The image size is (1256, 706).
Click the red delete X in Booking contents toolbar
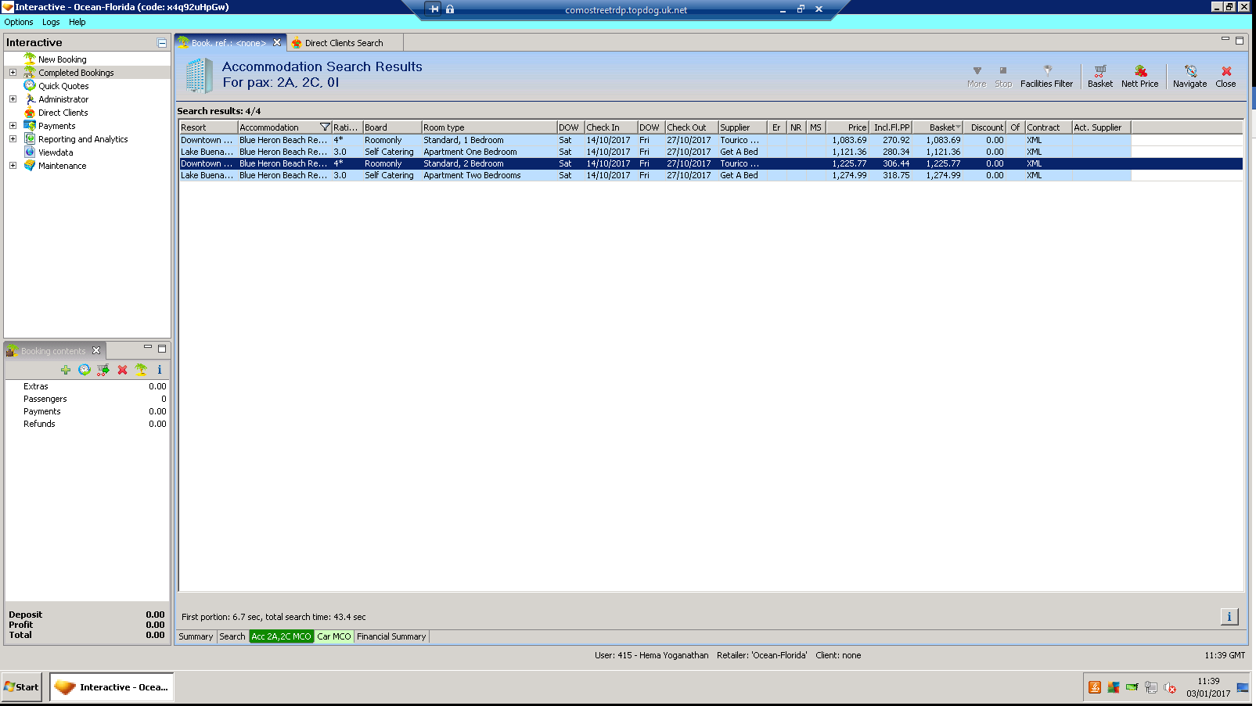coord(122,370)
